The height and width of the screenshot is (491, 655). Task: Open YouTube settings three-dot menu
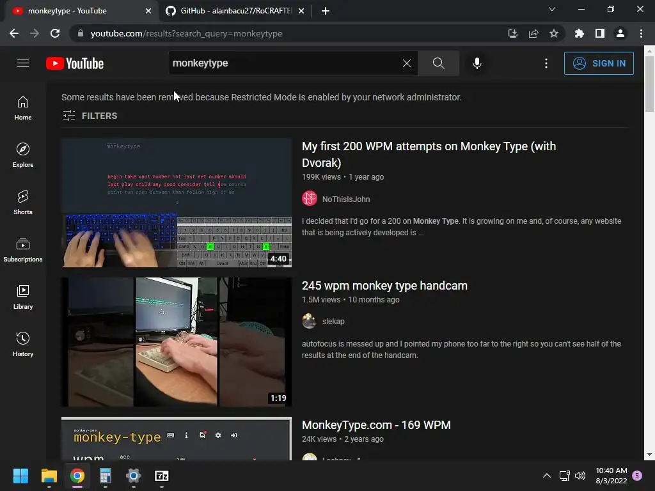pos(546,63)
